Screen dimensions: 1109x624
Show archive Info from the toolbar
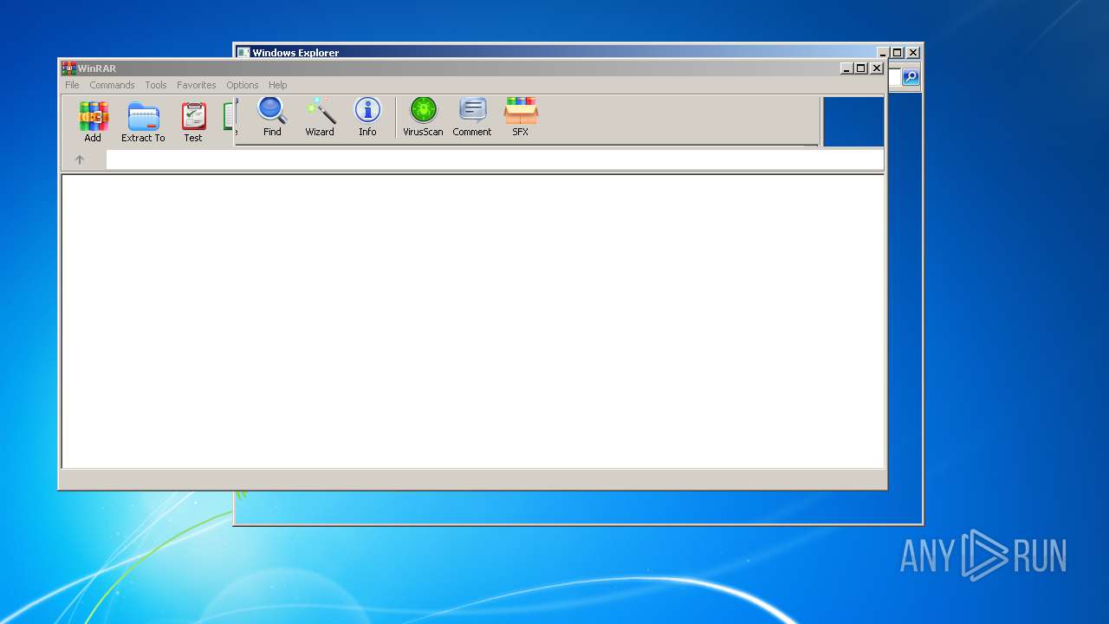[367, 117]
